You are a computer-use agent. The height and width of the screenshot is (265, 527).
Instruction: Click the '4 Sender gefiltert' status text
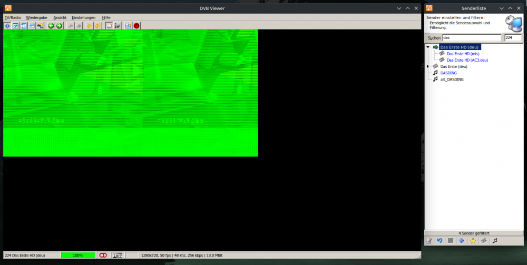474,233
